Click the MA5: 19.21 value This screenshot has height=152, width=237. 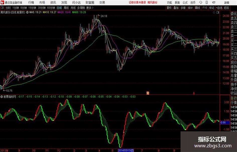pyautogui.click(x=35, y=12)
